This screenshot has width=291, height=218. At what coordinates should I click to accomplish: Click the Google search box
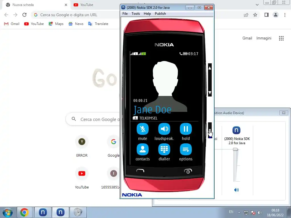[93, 119]
